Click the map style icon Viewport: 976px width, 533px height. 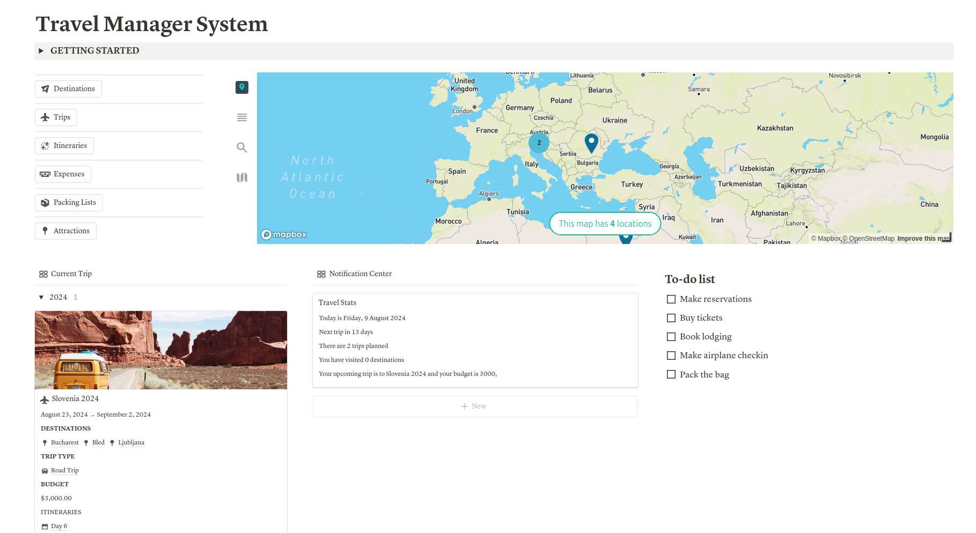[242, 177]
